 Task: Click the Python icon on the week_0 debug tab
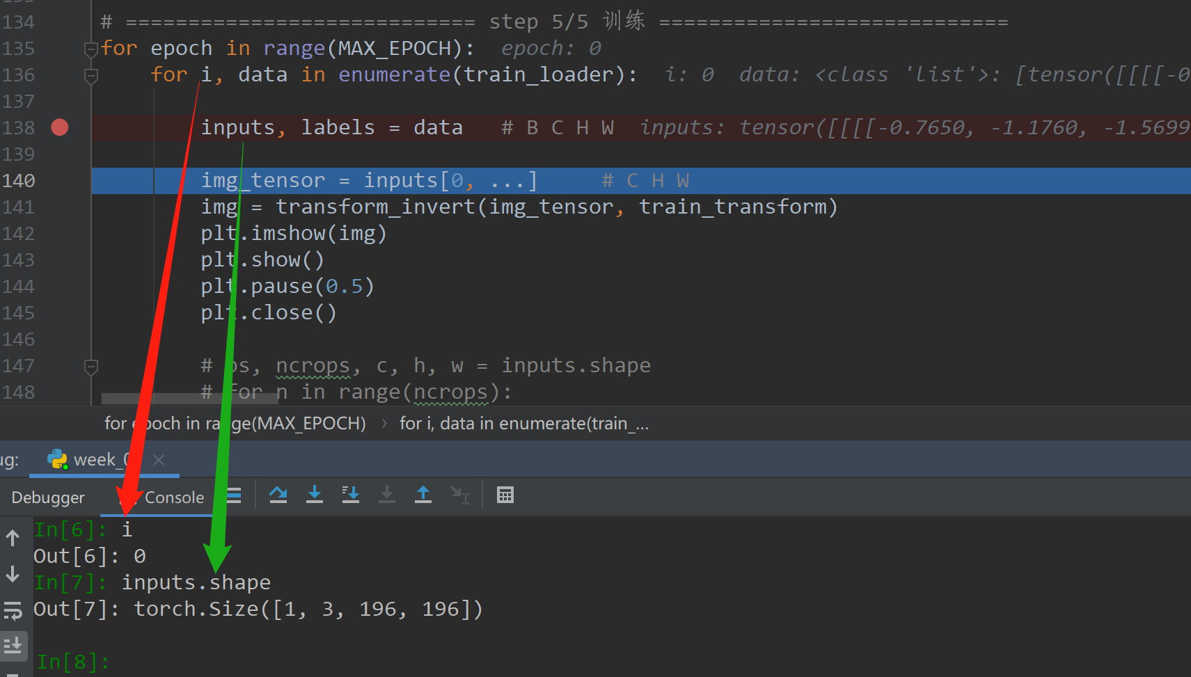pyautogui.click(x=57, y=459)
